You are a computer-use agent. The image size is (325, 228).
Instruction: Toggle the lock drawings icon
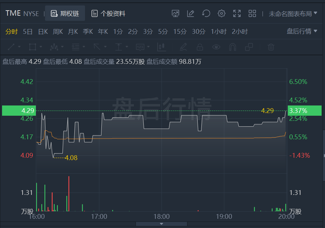(200, 47)
